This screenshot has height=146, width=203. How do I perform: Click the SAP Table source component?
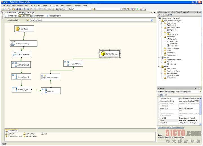pos(24,29)
